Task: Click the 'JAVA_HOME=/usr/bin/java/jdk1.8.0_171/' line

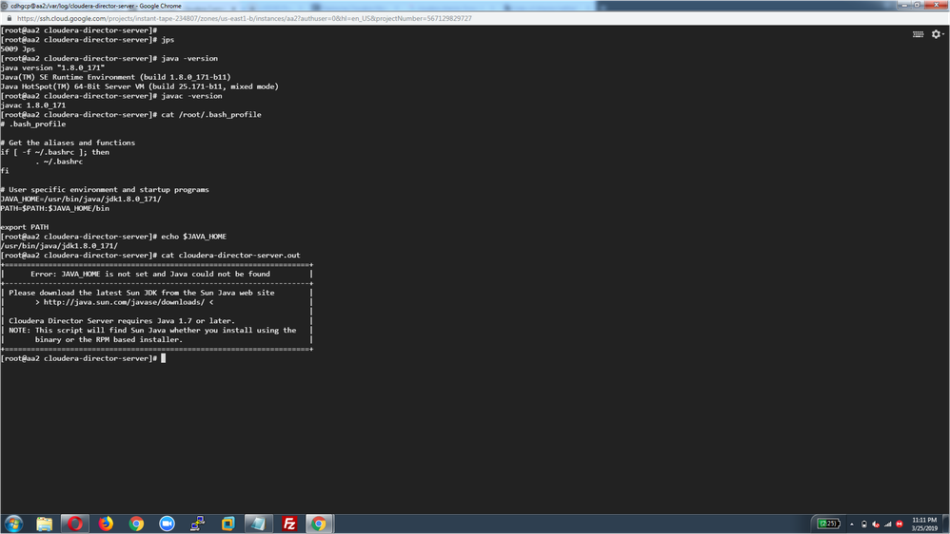Action: tap(81, 199)
